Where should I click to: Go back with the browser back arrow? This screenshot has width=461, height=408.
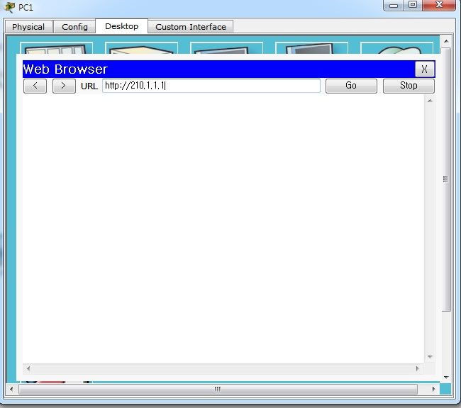tap(35, 86)
